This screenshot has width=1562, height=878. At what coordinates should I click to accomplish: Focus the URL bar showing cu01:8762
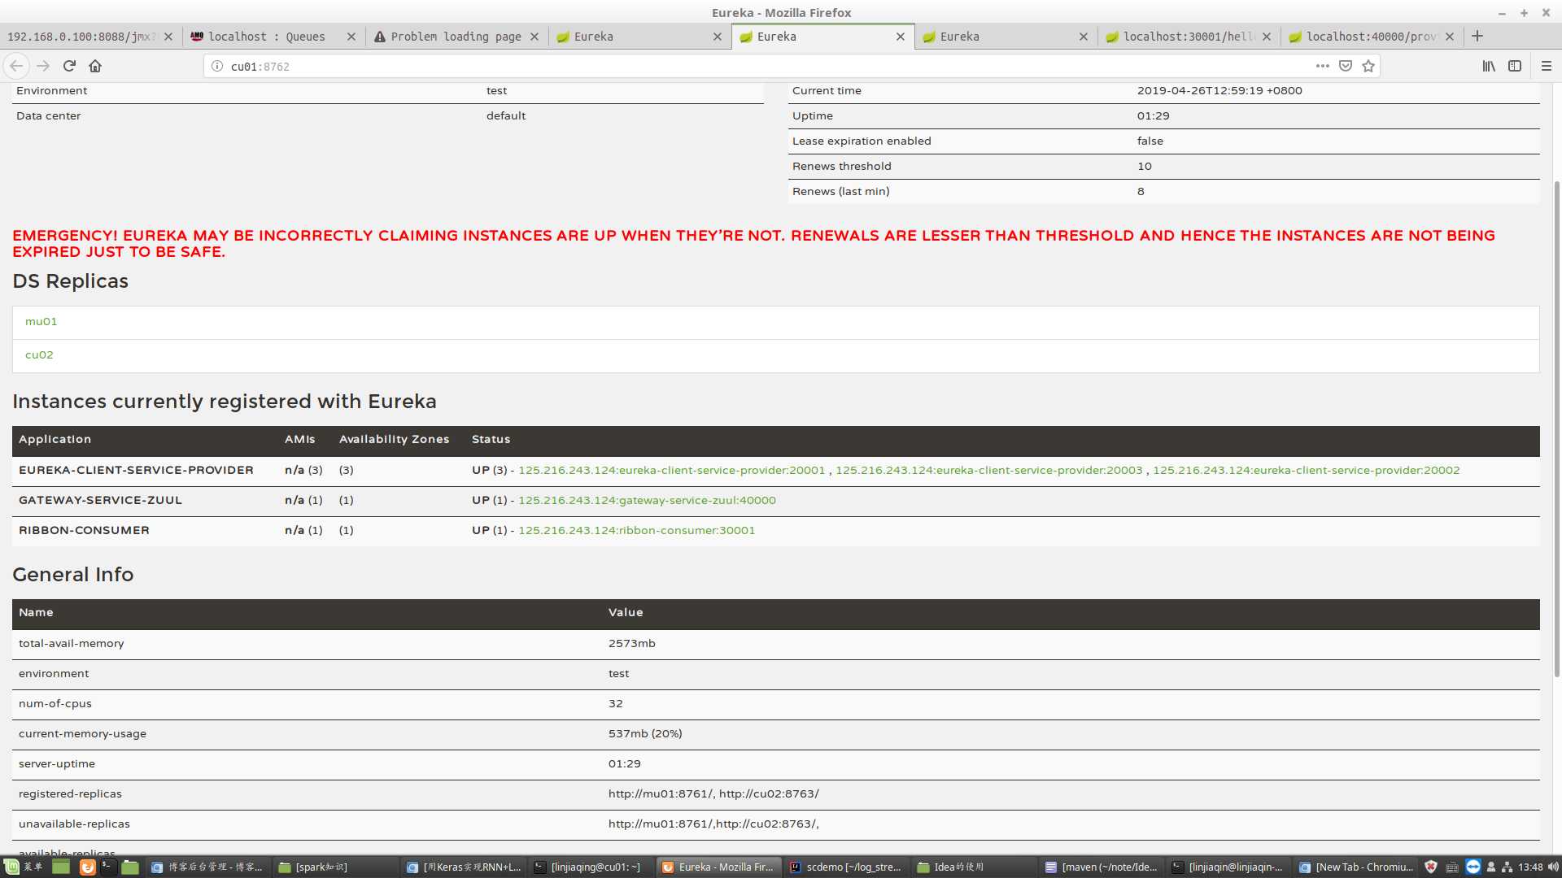coord(765,67)
